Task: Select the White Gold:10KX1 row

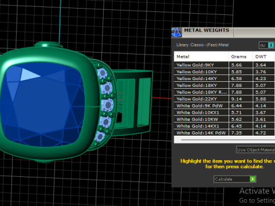Action: (225, 112)
